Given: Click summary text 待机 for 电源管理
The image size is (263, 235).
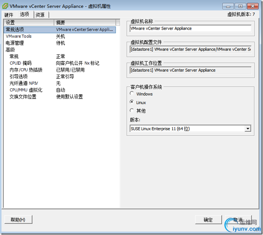Looking at the screenshot, I should point(61,43).
